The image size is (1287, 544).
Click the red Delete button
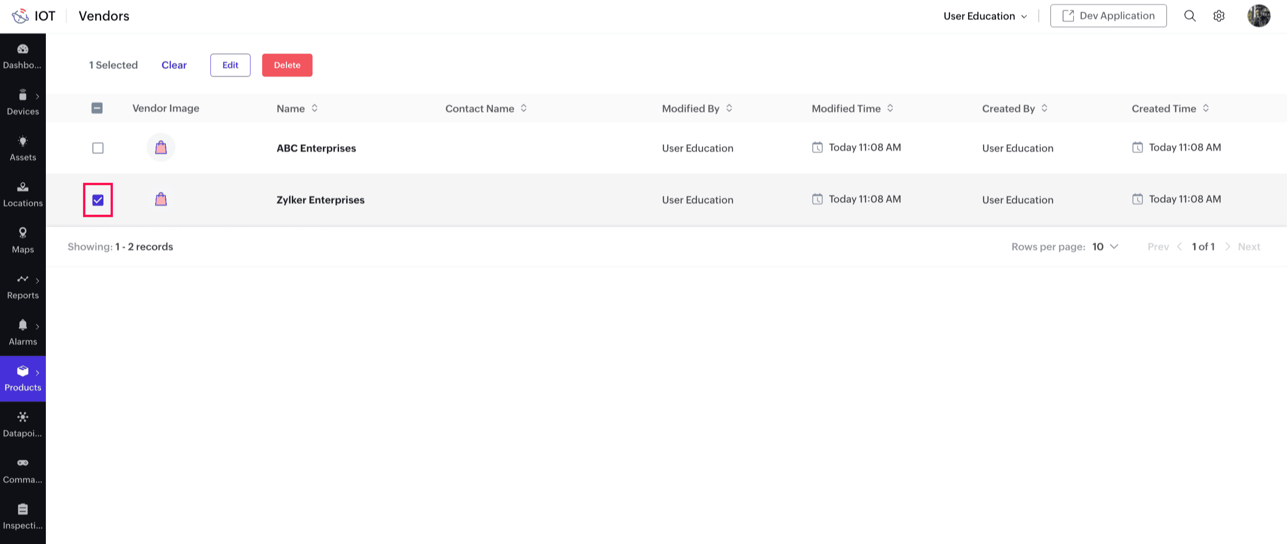pyautogui.click(x=287, y=66)
